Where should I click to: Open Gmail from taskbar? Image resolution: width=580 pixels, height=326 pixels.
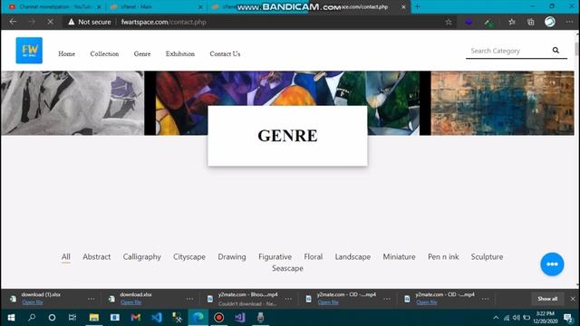point(135,318)
